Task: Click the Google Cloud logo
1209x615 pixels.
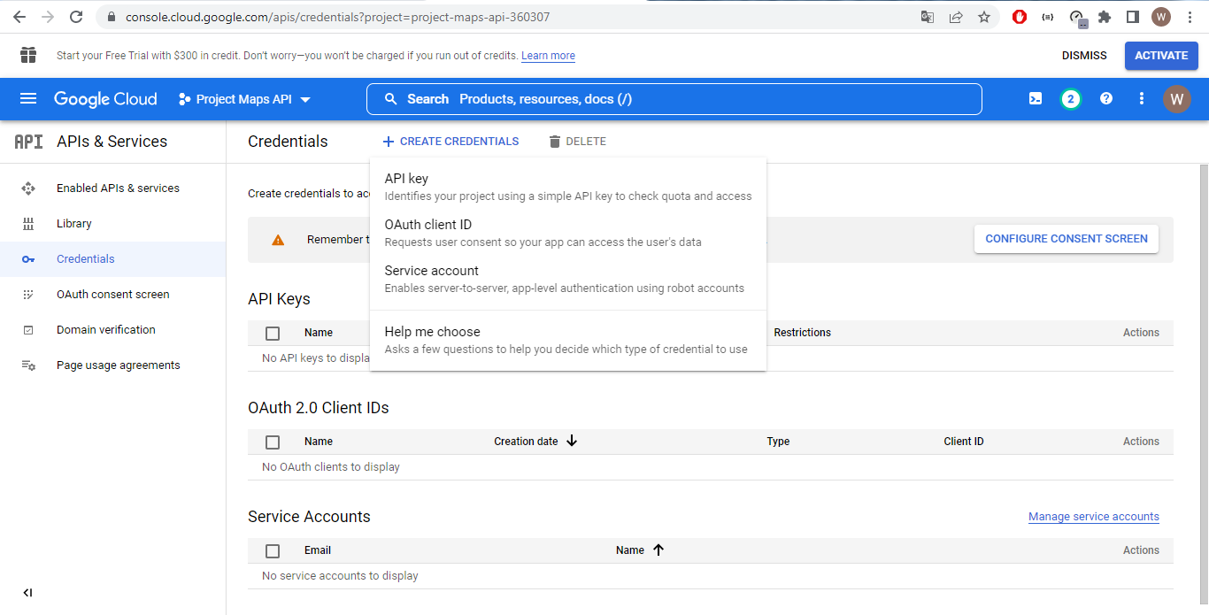Action: [105, 99]
